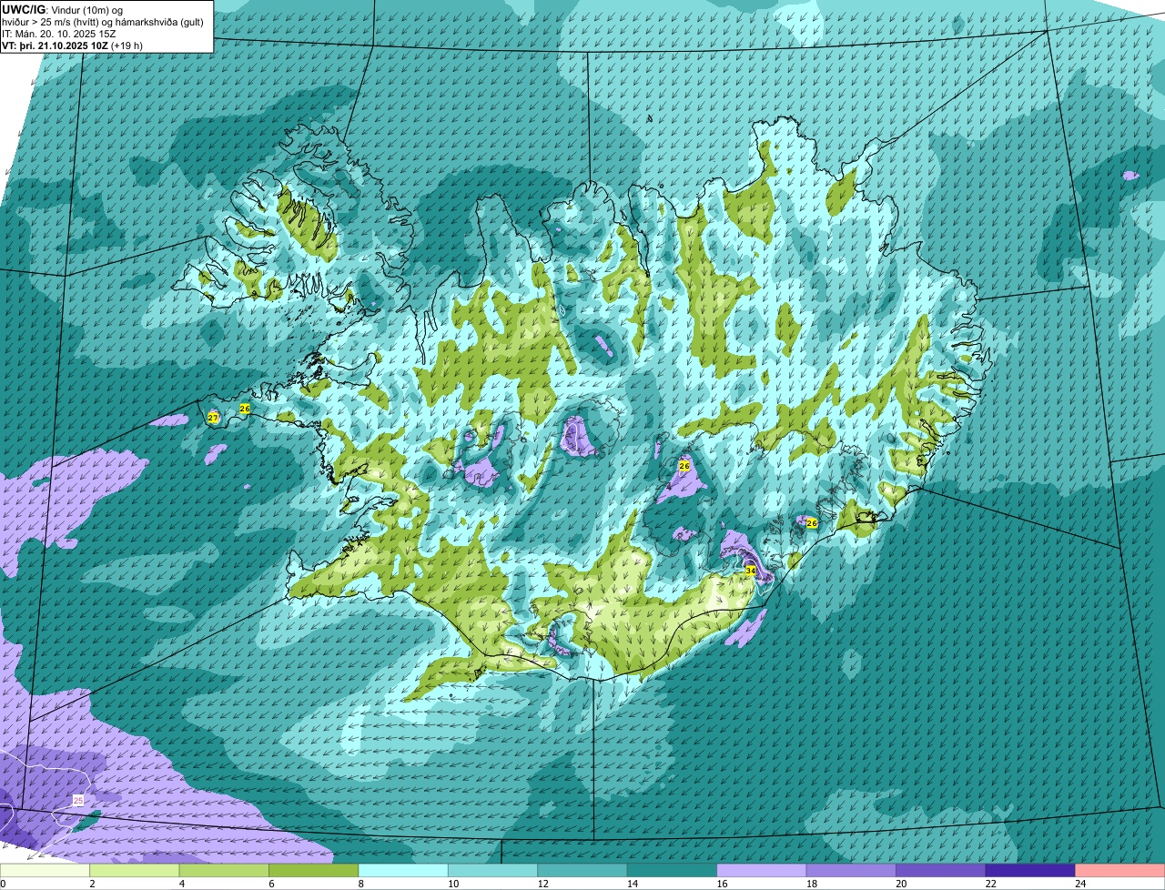Click the 26 marker beside the 27 marker
Image resolution: width=1165 pixels, height=890 pixels.
245,409
